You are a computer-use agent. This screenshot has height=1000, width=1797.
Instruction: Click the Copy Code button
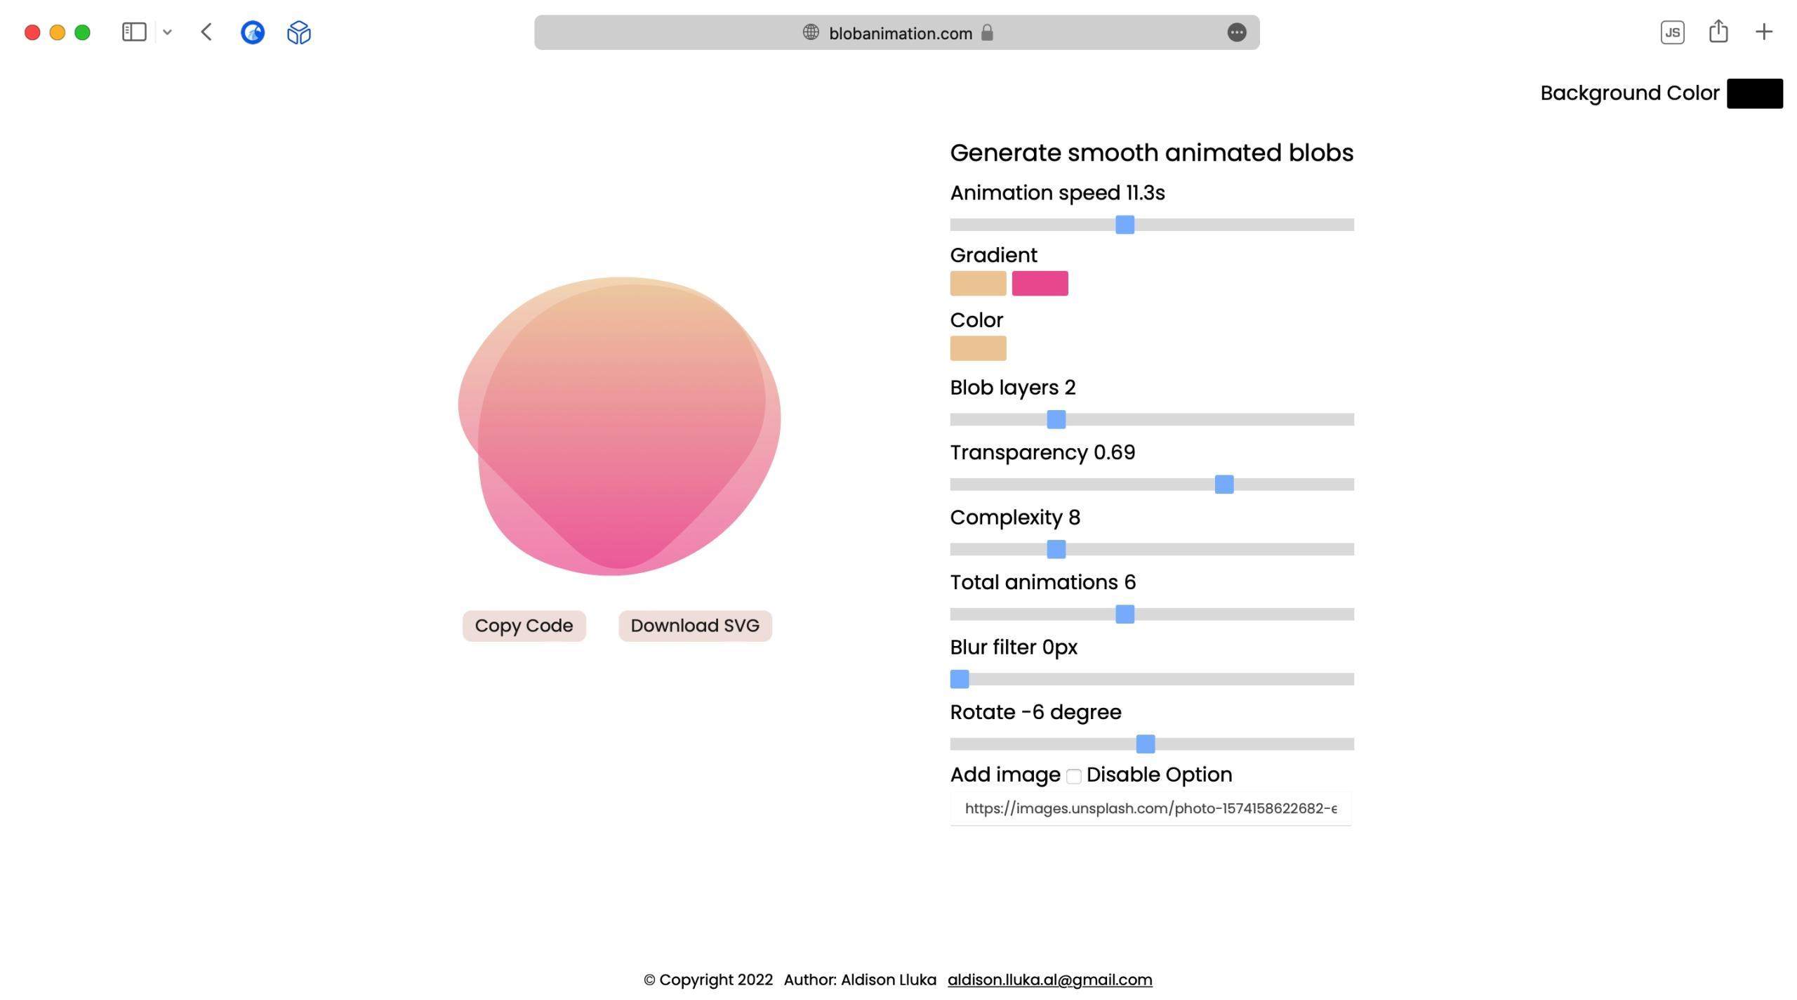[x=524, y=626]
